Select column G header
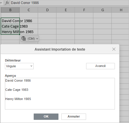This screenshot has height=123, width=129. pyautogui.click(x=103, y=10)
